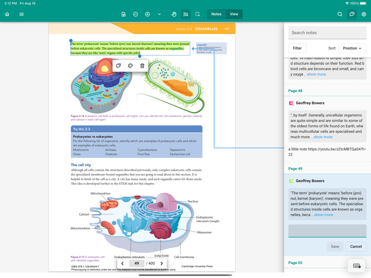Cancel the note edit

coord(356,247)
